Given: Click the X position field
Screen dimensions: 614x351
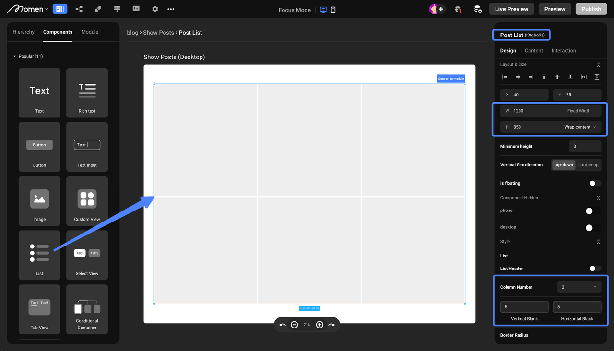Looking at the screenshot, I should pyautogui.click(x=524, y=95).
